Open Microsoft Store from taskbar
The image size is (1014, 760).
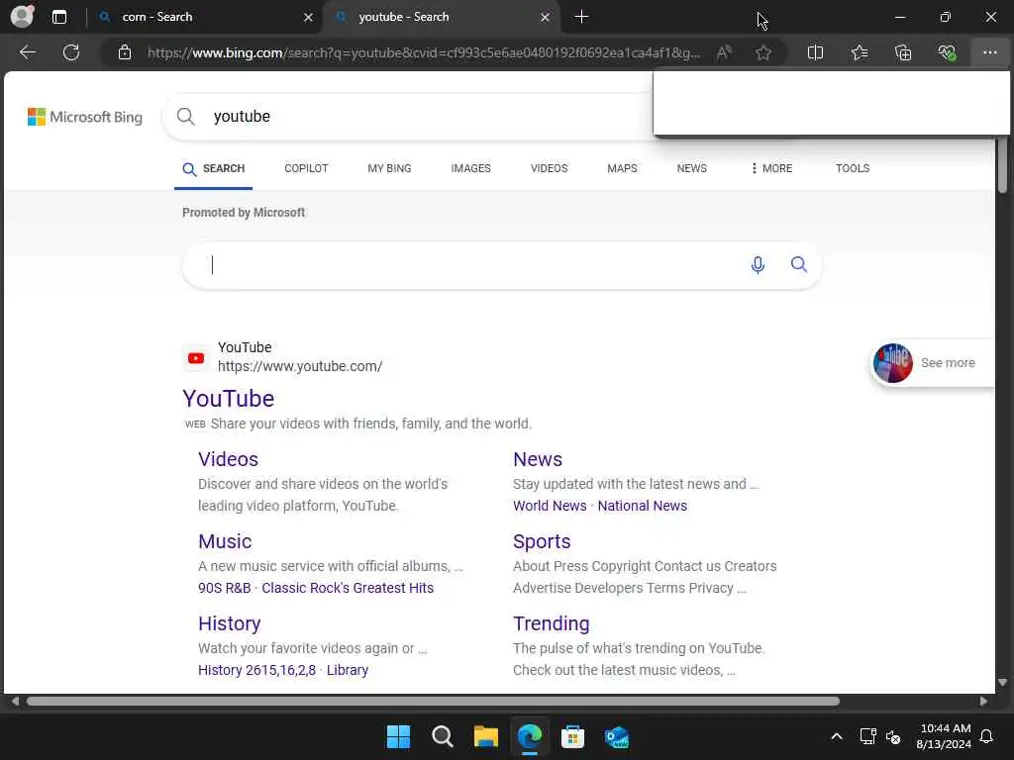pos(572,736)
